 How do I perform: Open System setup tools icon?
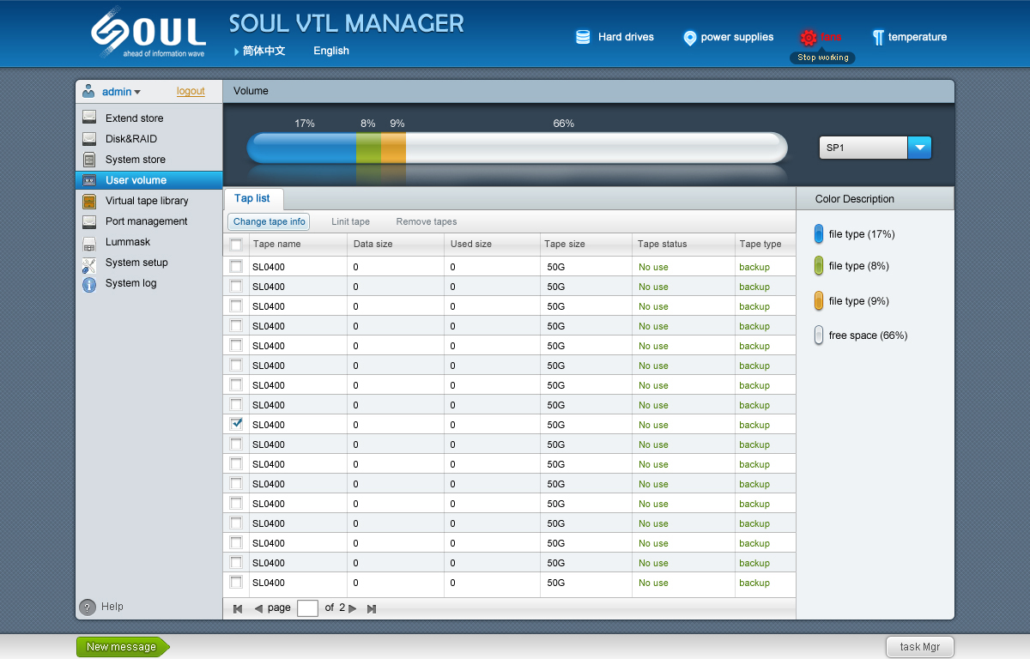click(88, 263)
